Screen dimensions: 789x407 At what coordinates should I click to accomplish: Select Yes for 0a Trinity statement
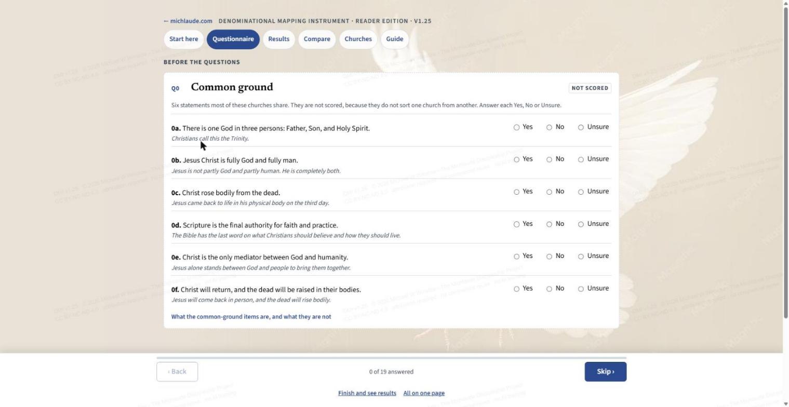(517, 127)
